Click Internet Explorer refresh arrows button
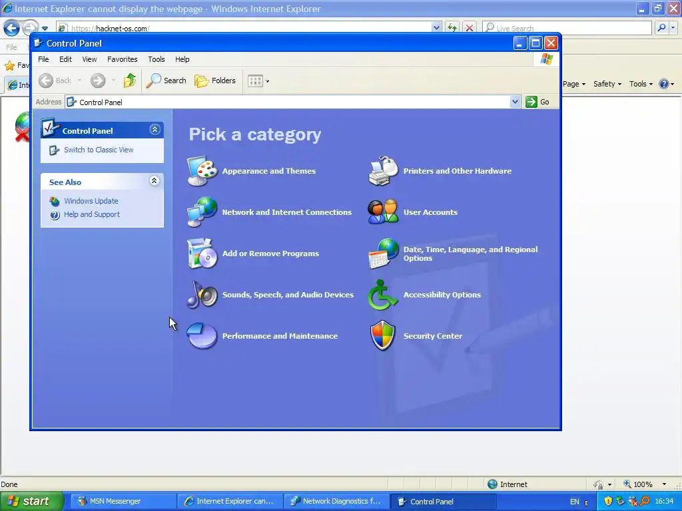 (x=452, y=28)
